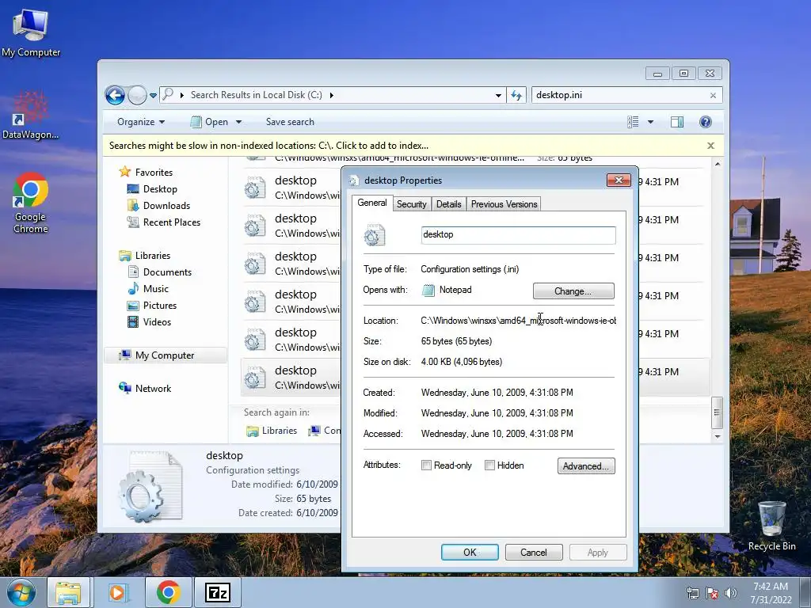Show the preview pane in Explorer
811x608 pixels.
(x=677, y=122)
